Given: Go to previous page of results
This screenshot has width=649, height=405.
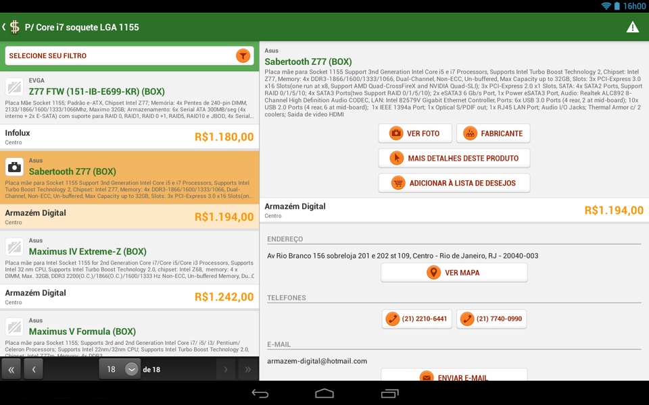Looking at the screenshot, I should point(34,369).
